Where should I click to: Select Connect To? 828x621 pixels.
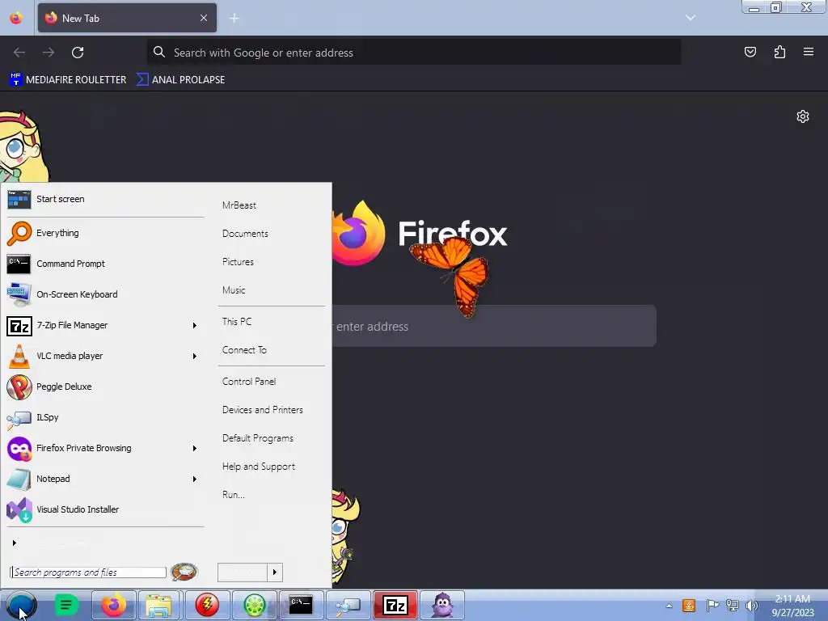[x=244, y=350]
